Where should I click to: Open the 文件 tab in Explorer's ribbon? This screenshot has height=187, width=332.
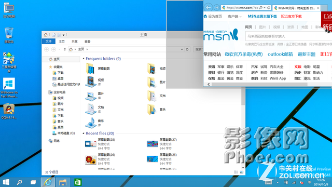(48, 42)
